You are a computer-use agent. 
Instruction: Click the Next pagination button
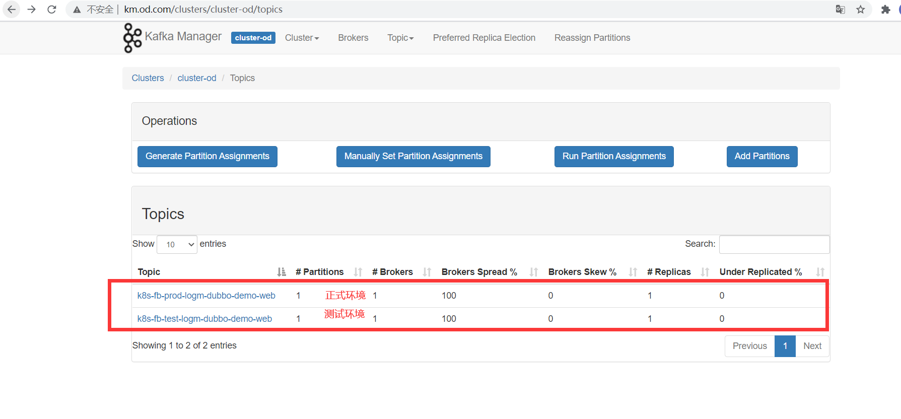coord(812,346)
